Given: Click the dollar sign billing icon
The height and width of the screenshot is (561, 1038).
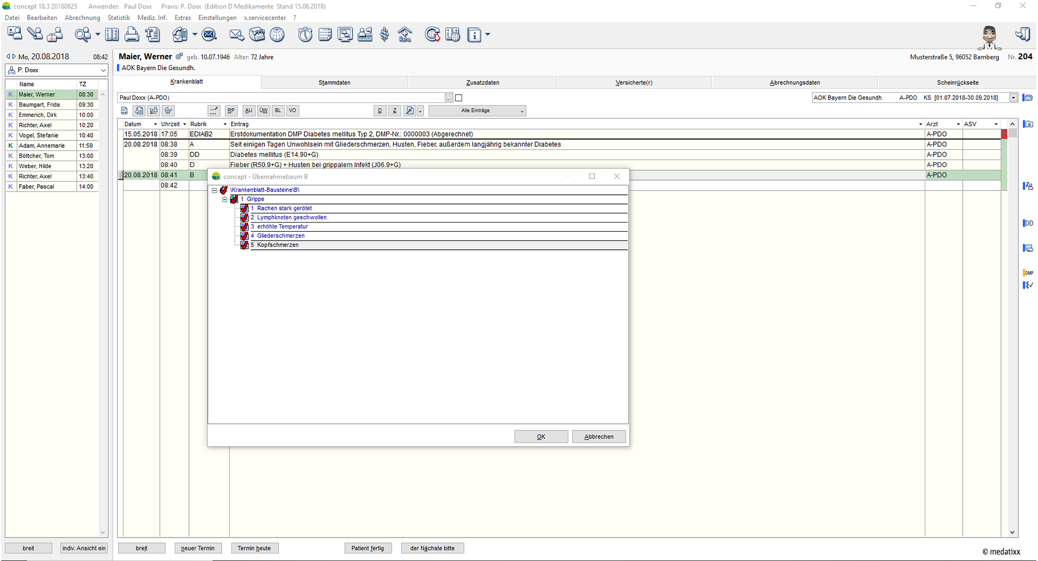Looking at the screenshot, I should (x=385, y=34).
